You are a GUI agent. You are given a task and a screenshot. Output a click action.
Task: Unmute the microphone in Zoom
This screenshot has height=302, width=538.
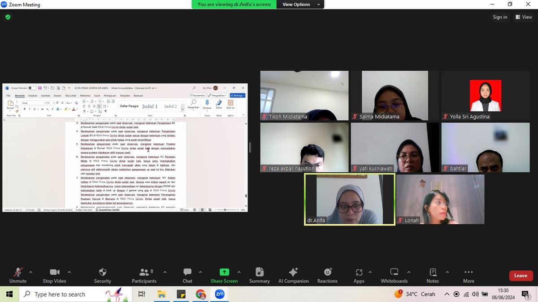18,276
